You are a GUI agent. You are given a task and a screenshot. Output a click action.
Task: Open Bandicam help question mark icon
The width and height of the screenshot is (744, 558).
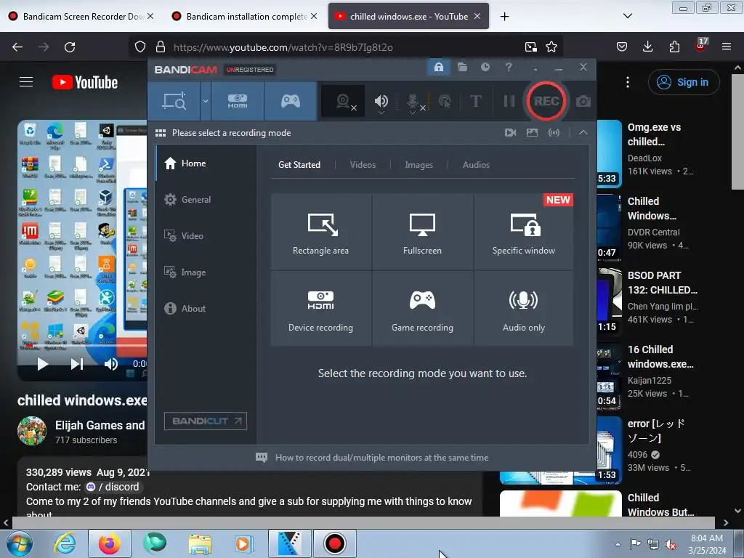coord(509,67)
